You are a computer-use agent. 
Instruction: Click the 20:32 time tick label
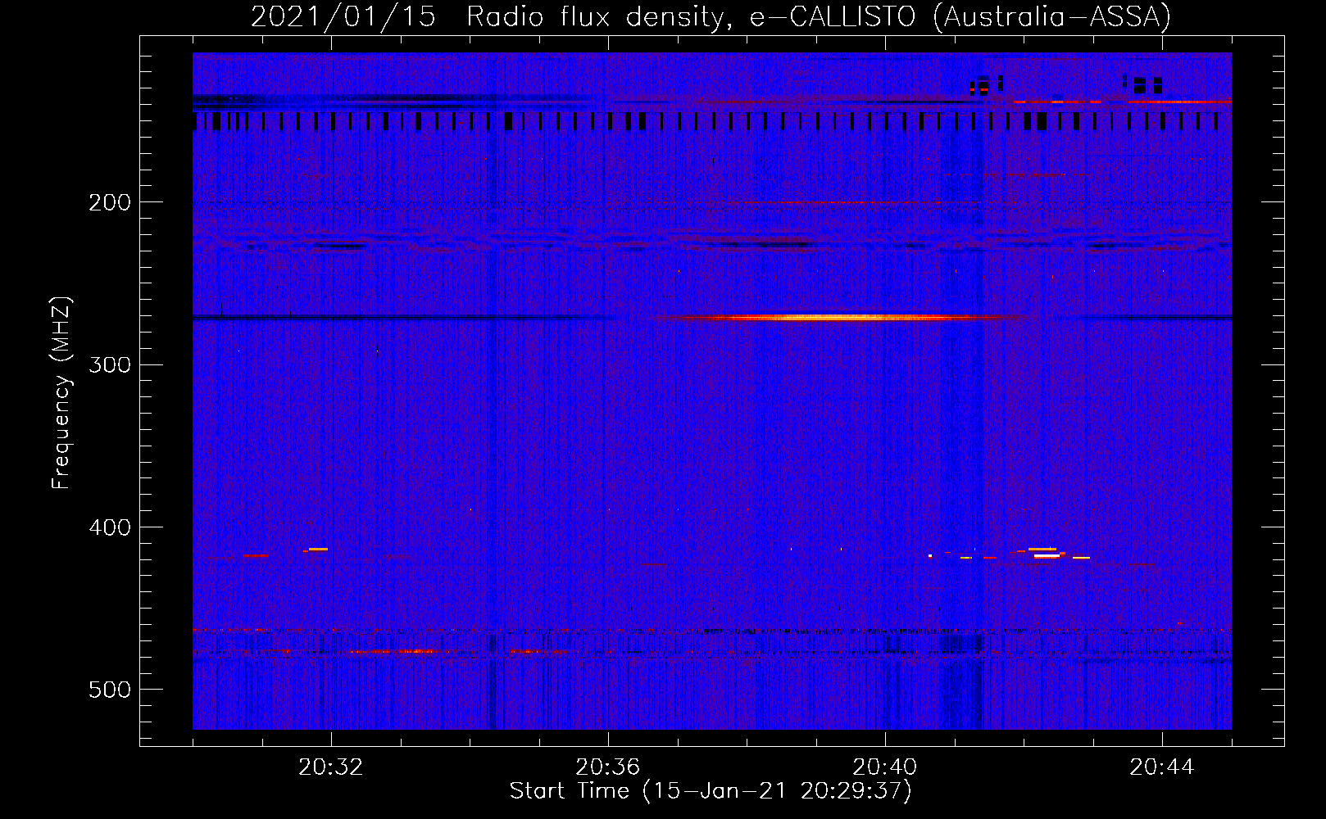coord(331,767)
